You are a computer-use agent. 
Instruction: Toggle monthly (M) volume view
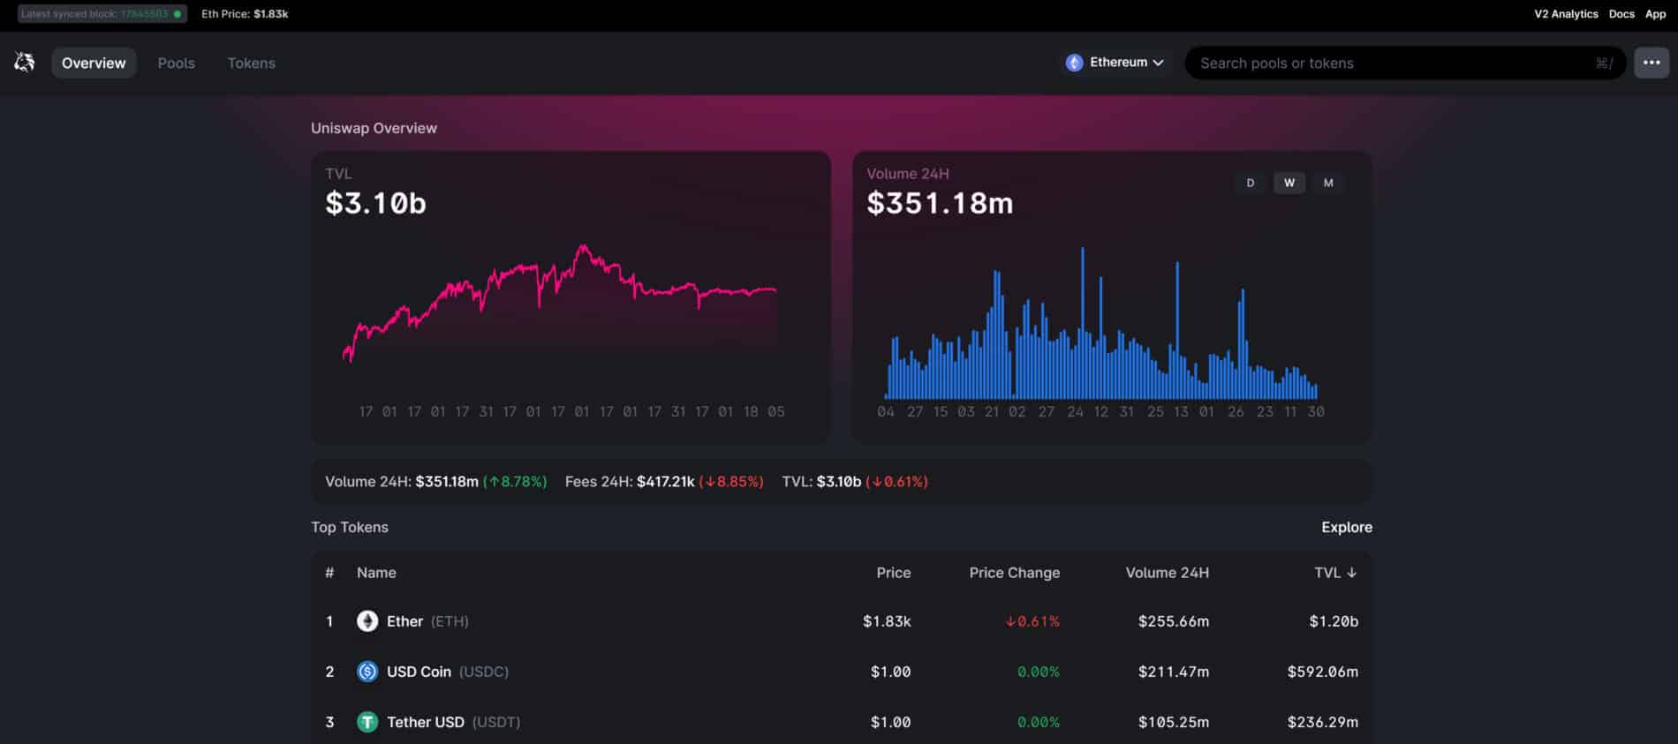pyautogui.click(x=1327, y=183)
